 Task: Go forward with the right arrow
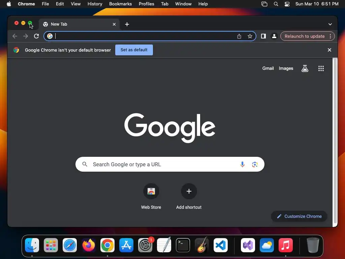[x=26, y=36]
